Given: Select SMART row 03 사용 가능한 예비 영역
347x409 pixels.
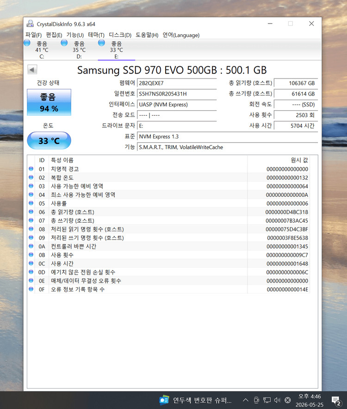Looking at the screenshot, I should 168,186.
